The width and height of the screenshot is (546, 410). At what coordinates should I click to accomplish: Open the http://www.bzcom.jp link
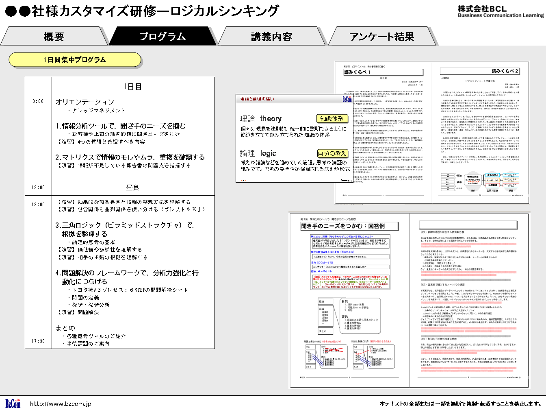pyautogui.click(x=61, y=404)
